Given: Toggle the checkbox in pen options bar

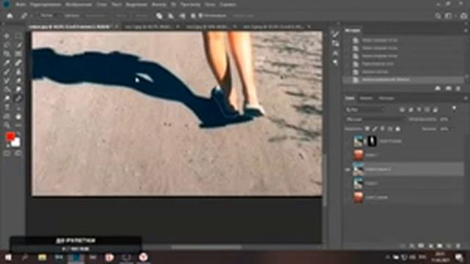Looking at the screenshot, I should pyautogui.click(x=200, y=15).
